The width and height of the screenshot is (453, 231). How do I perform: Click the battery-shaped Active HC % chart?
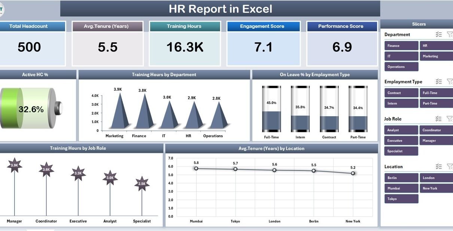click(x=30, y=109)
